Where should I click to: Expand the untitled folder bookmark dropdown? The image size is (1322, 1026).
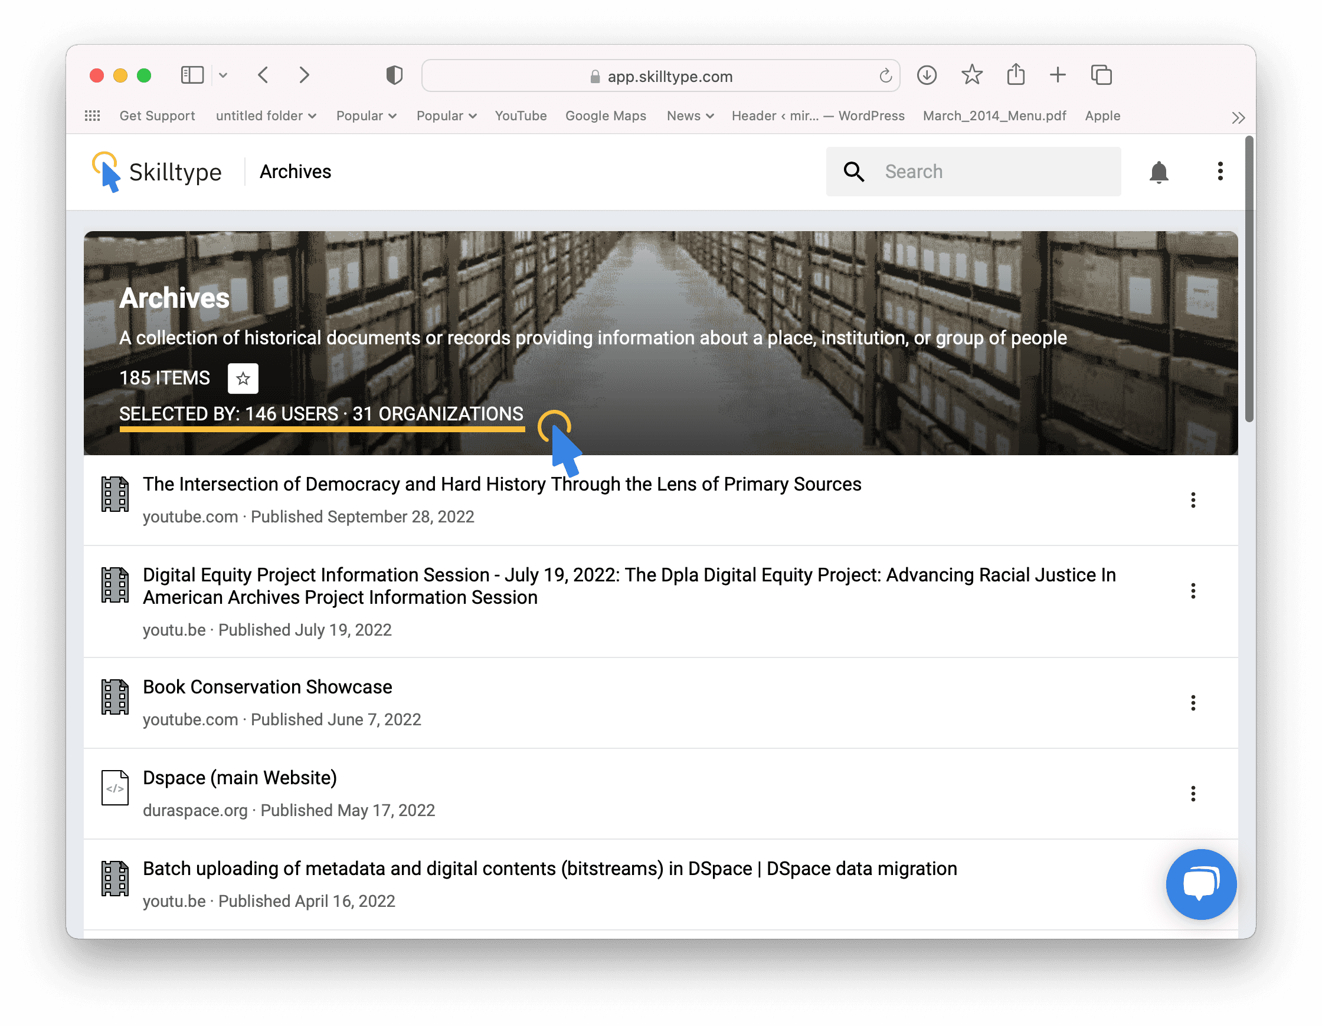pyautogui.click(x=266, y=116)
